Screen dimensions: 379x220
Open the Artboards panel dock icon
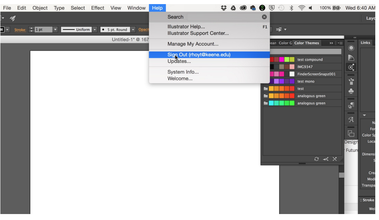pos(351,133)
